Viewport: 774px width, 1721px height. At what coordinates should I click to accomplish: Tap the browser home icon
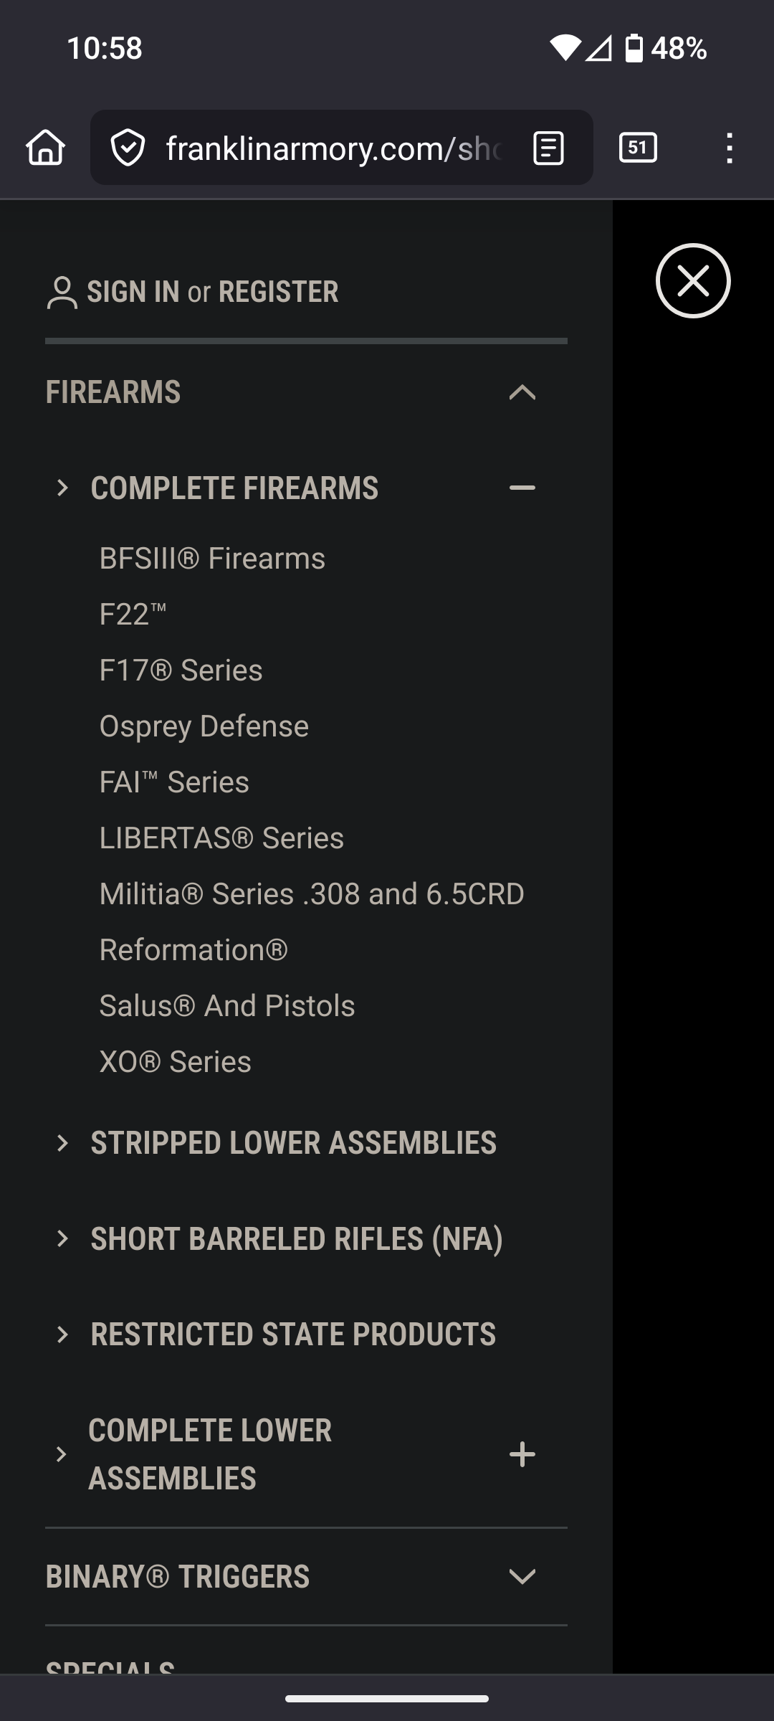pyautogui.click(x=46, y=148)
